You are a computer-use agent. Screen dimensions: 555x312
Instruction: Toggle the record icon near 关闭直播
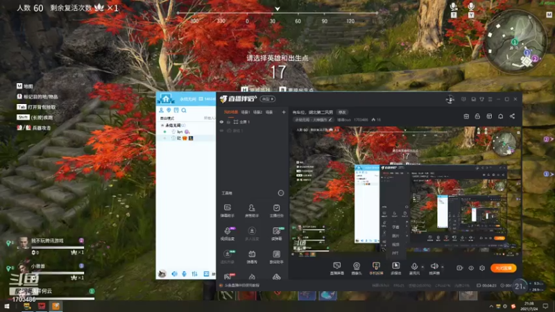pos(459,268)
